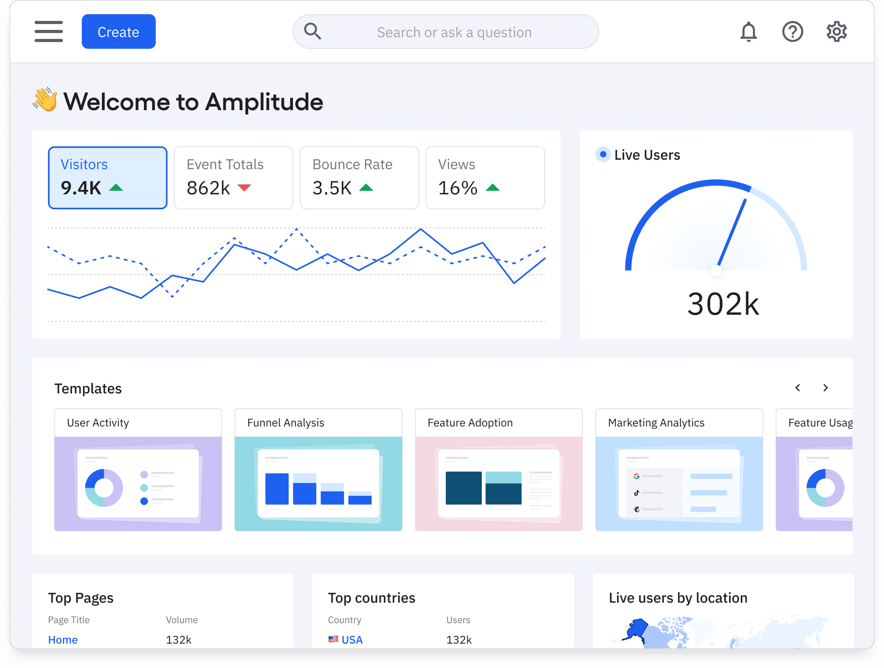This screenshot has width=884, height=668.
Task: Click the green increase arrow next to Views
Action: (494, 187)
